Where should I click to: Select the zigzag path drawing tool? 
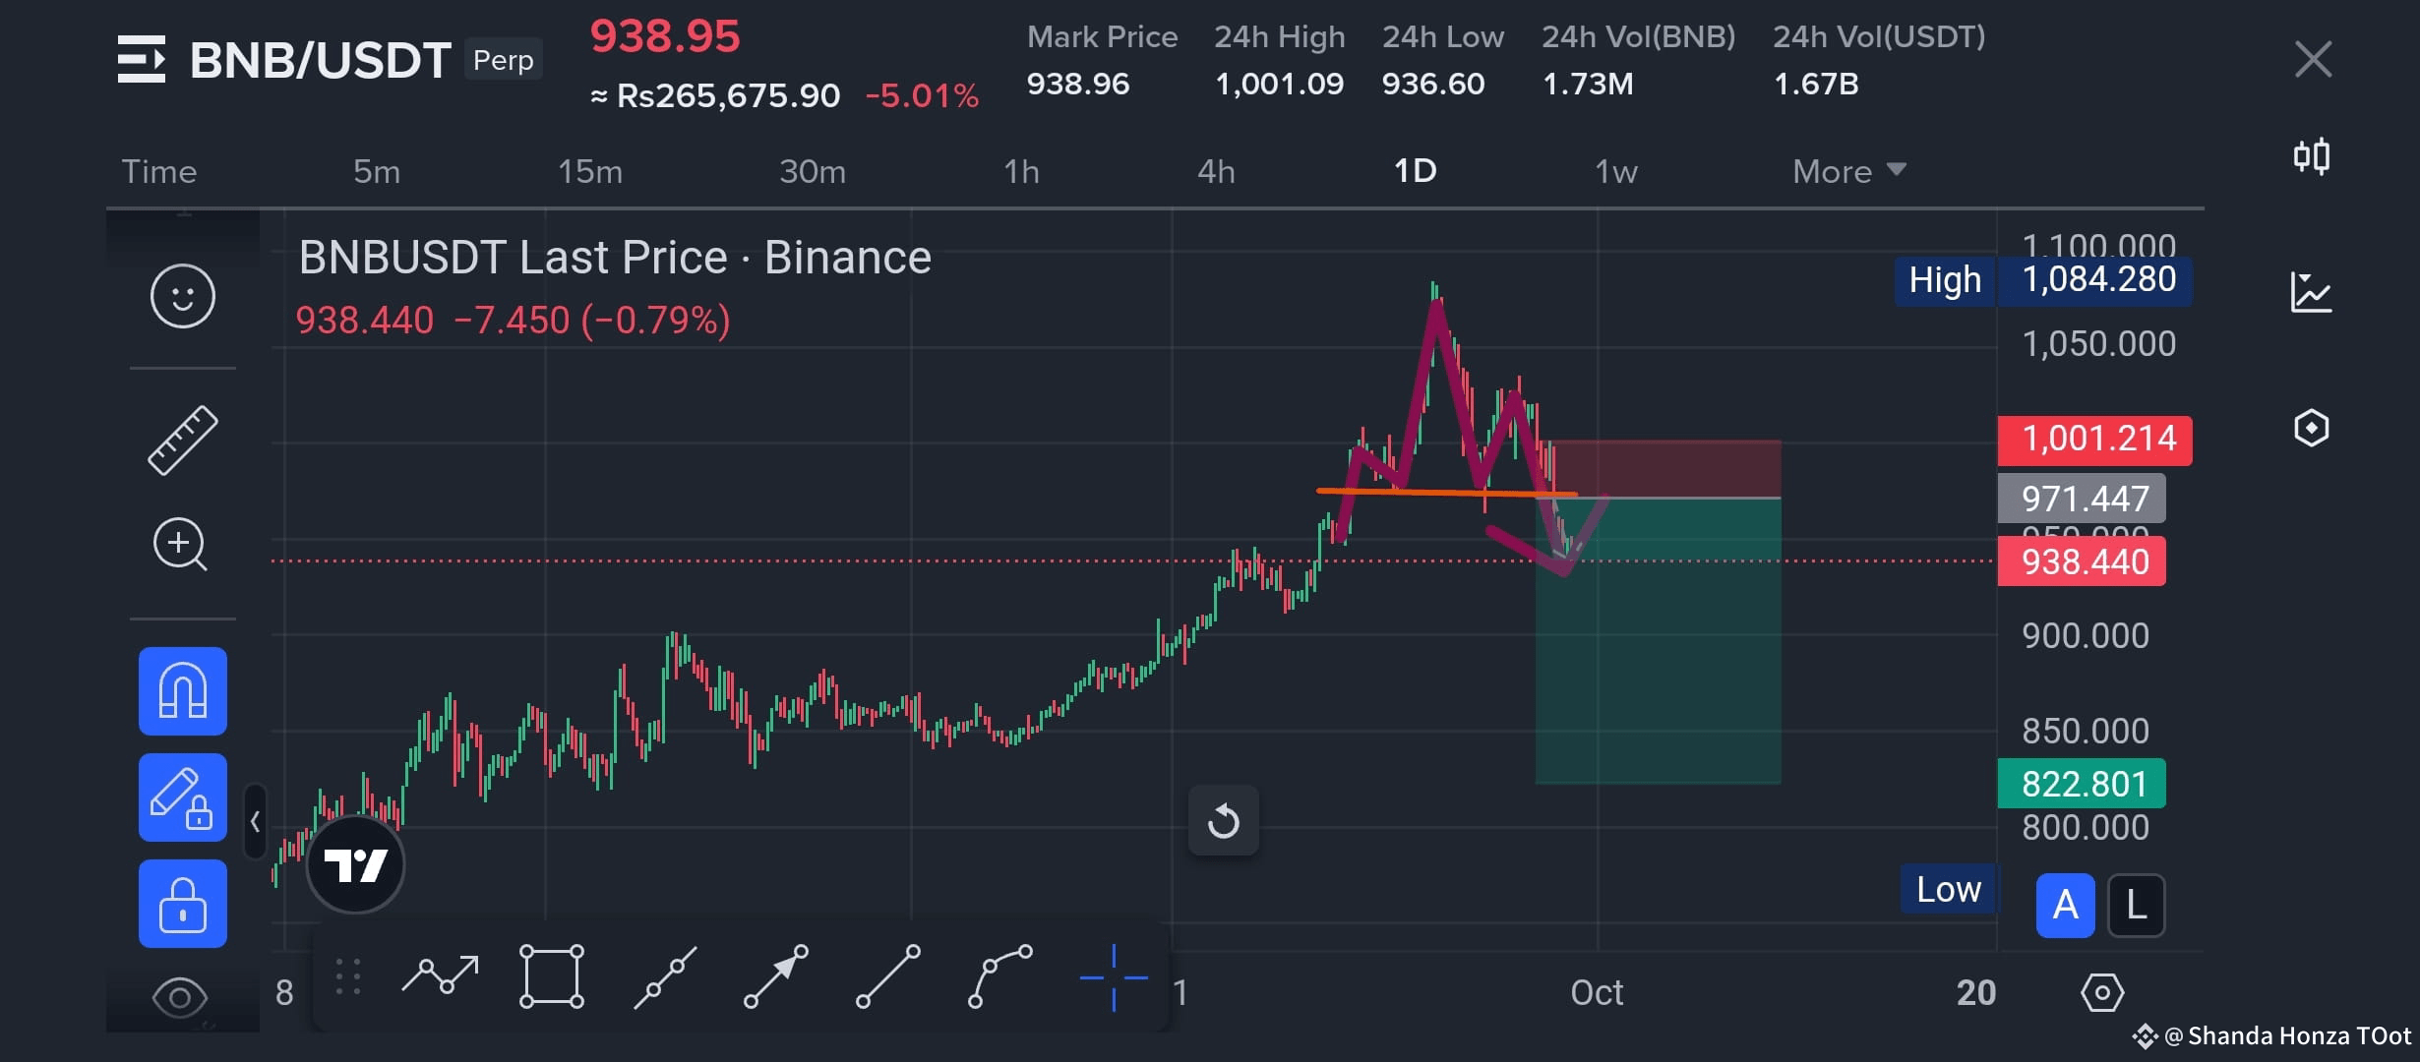point(440,975)
